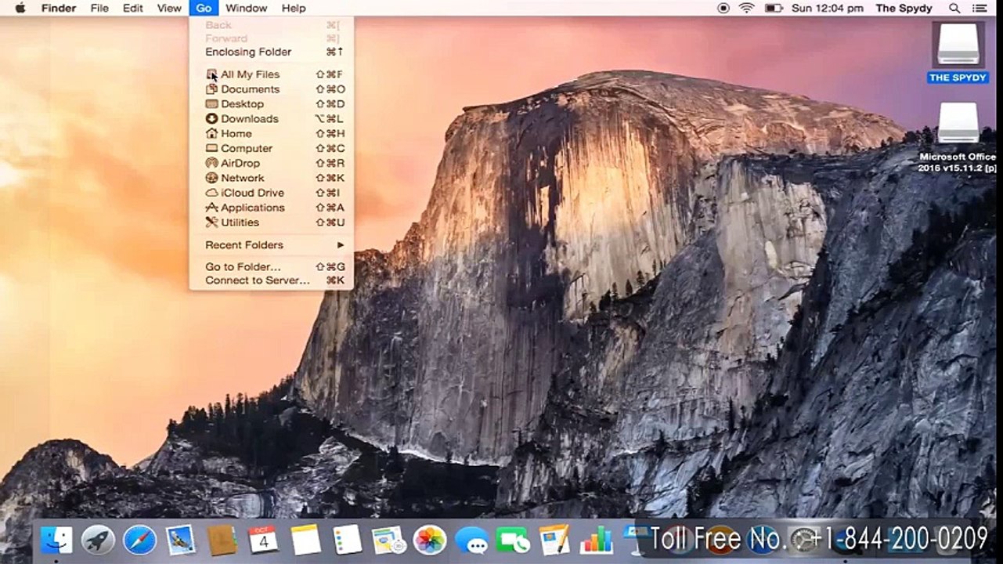The height and width of the screenshot is (564, 1003).
Task: Go to Desktop folder
Action: (x=271, y=104)
